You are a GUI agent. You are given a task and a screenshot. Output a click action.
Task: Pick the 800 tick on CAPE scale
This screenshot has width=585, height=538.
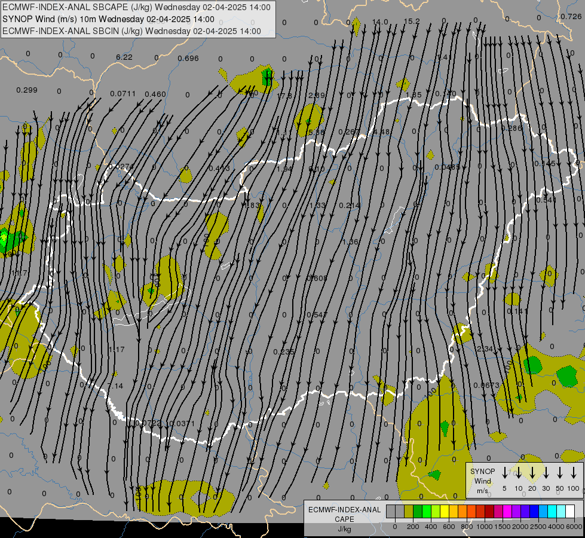coord(467,527)
